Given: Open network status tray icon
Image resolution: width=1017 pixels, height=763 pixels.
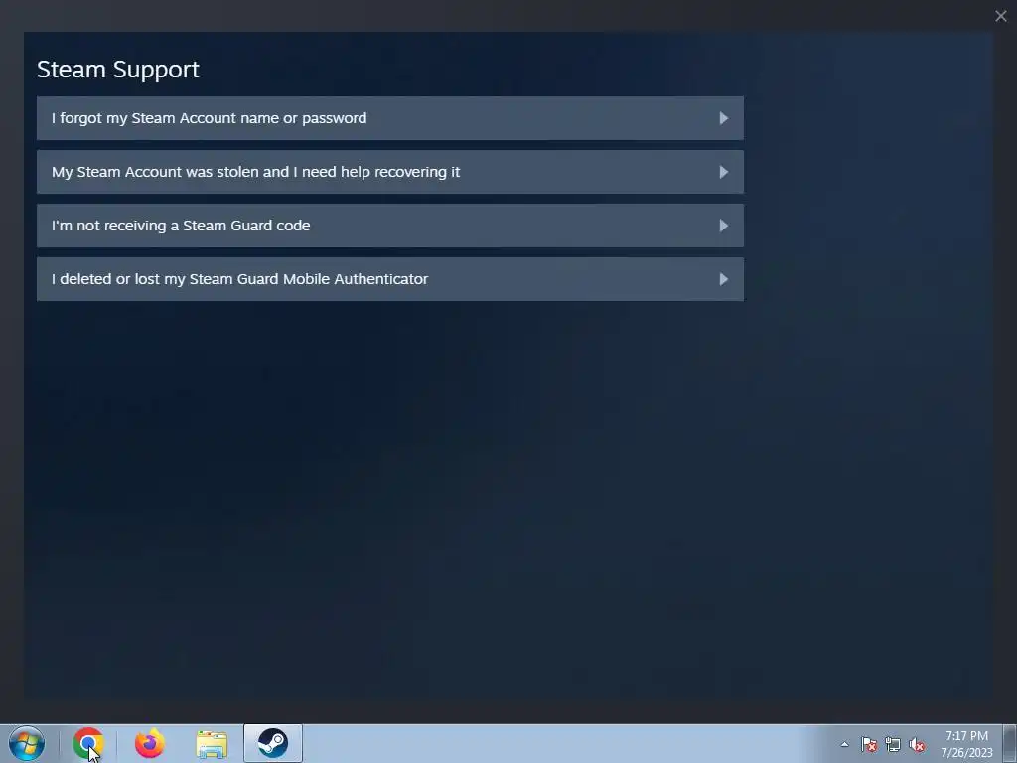Looking at the screenshot, I should tap(893, 744).
